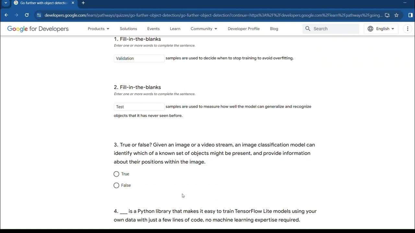Screen dimensions: 415x233
Task: Click the browser back arrow
Action: (x=6, y=15)
